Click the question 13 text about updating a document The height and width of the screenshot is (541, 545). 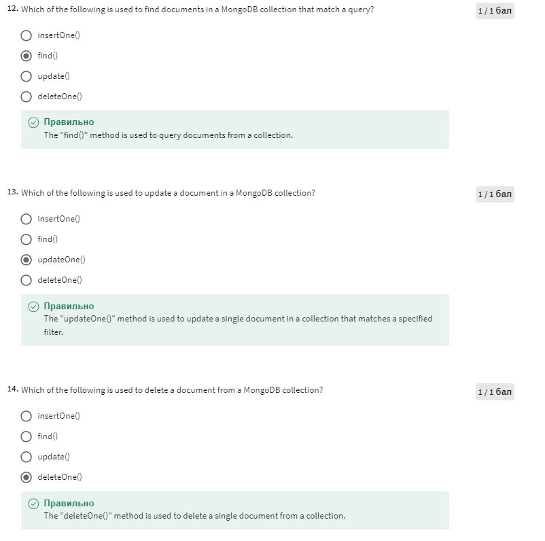(169, 193)
